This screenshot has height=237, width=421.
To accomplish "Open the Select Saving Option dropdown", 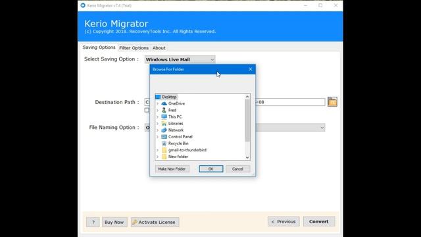I will (180, 59).
